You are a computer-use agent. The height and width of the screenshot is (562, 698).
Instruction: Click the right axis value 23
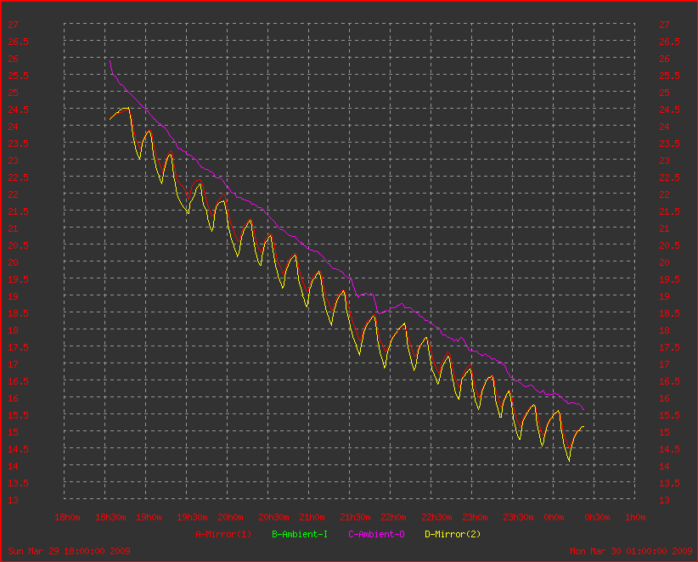[x=664, y=160]
